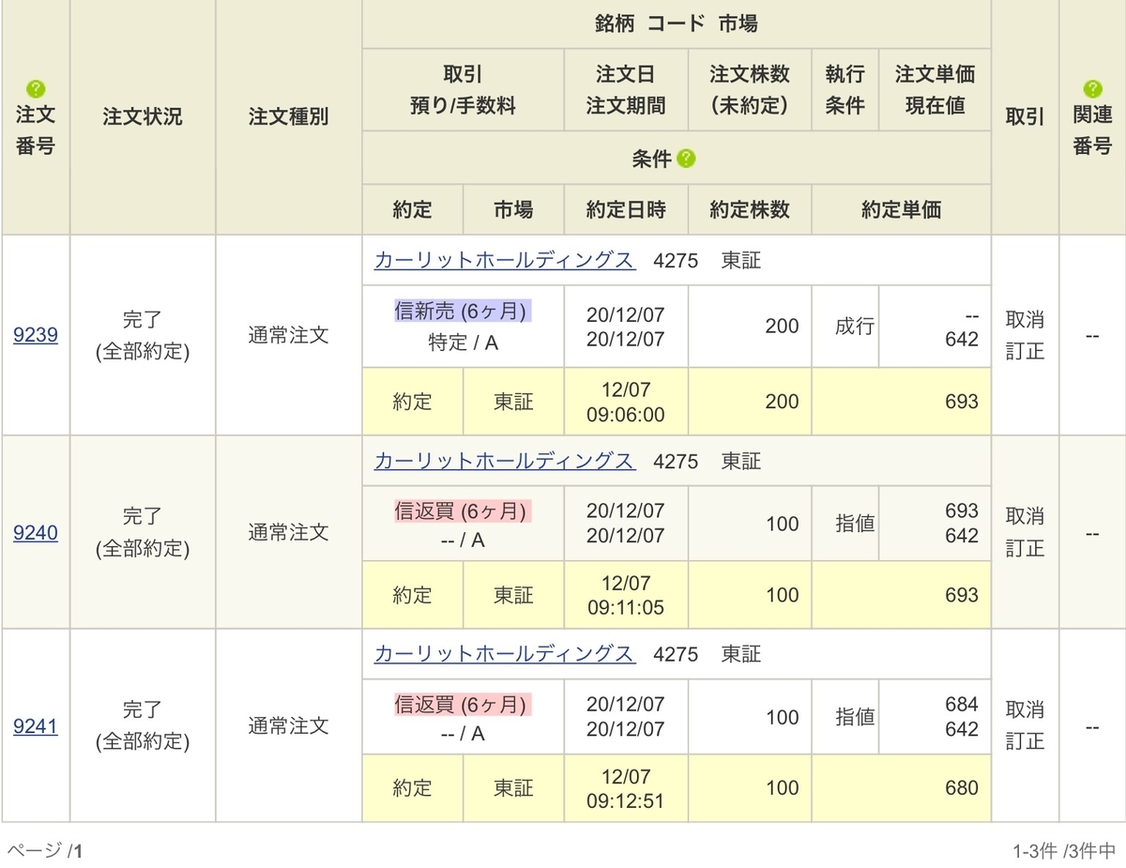Click 完了 (全部約定) status of order 9240
The image size is (1126, 868).
click(143, 533)
